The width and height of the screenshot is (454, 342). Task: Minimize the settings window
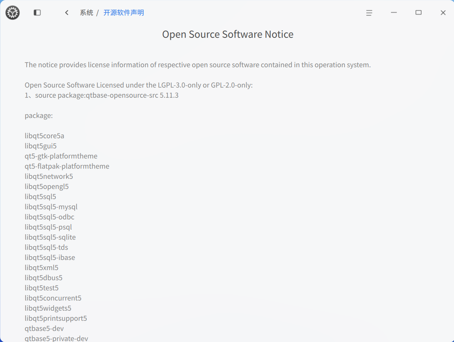[394, 12]
